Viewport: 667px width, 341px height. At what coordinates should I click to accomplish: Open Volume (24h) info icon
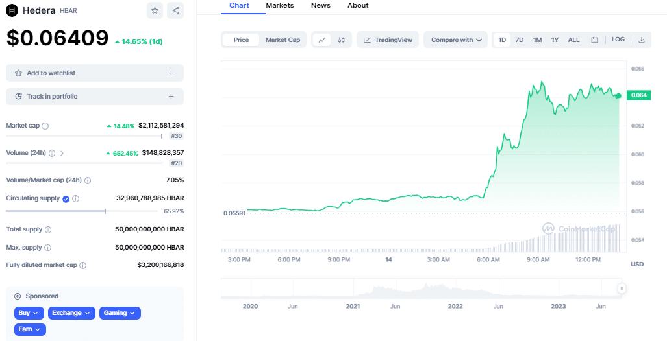(52, 153)
